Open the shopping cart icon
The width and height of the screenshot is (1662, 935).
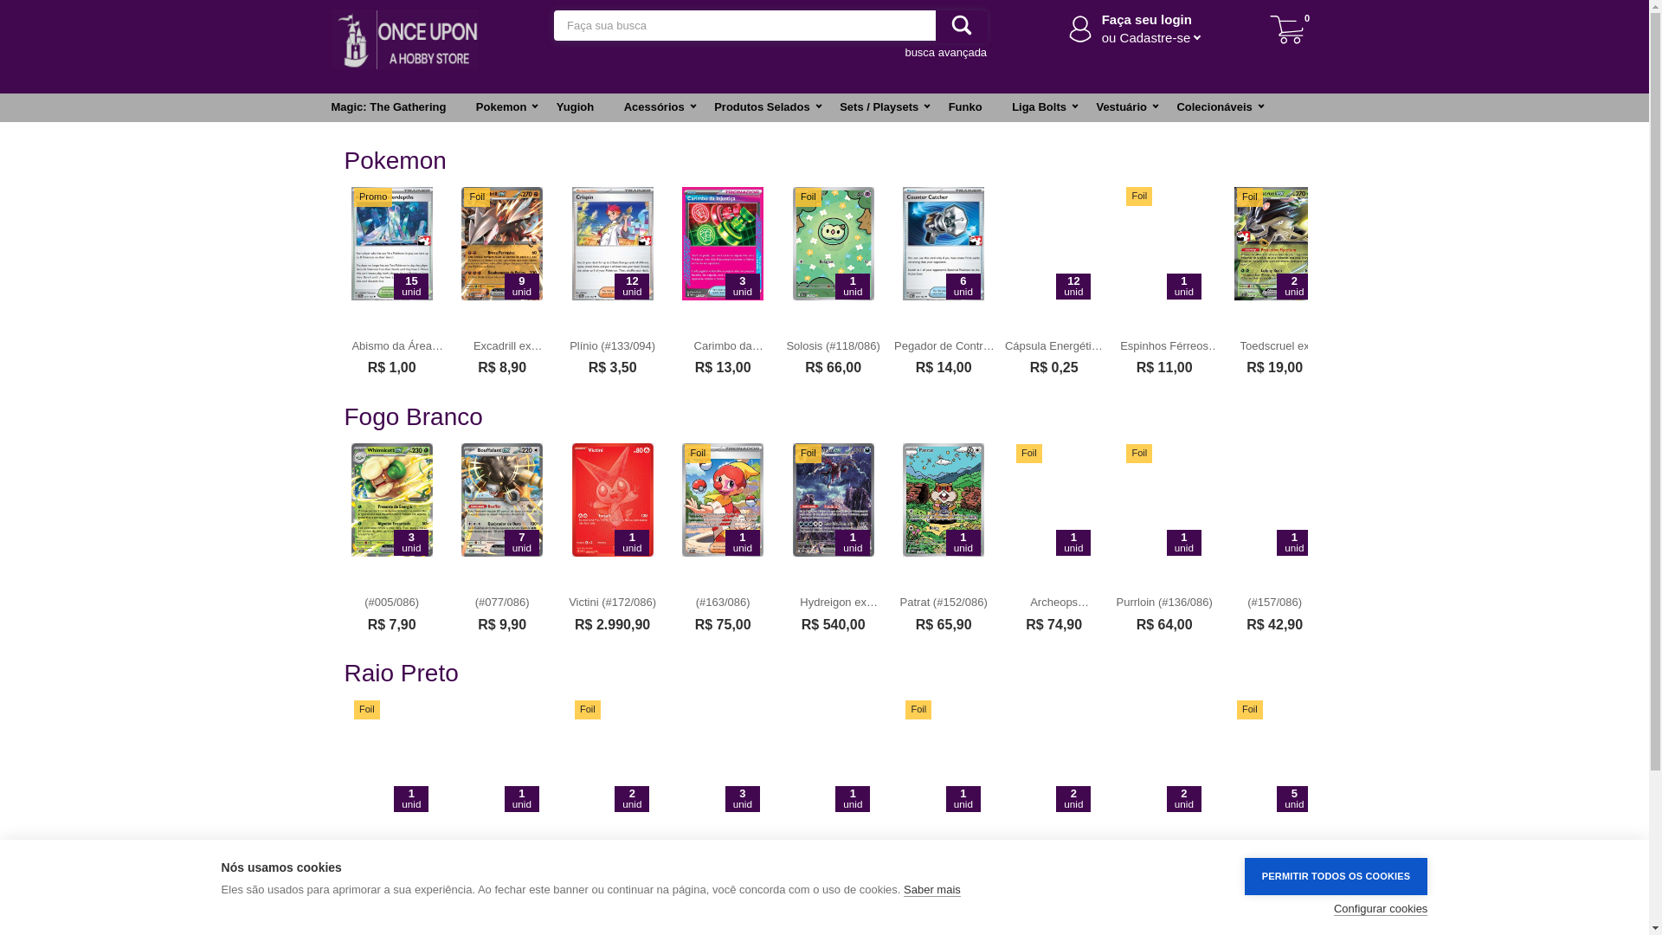point(1287,29)
